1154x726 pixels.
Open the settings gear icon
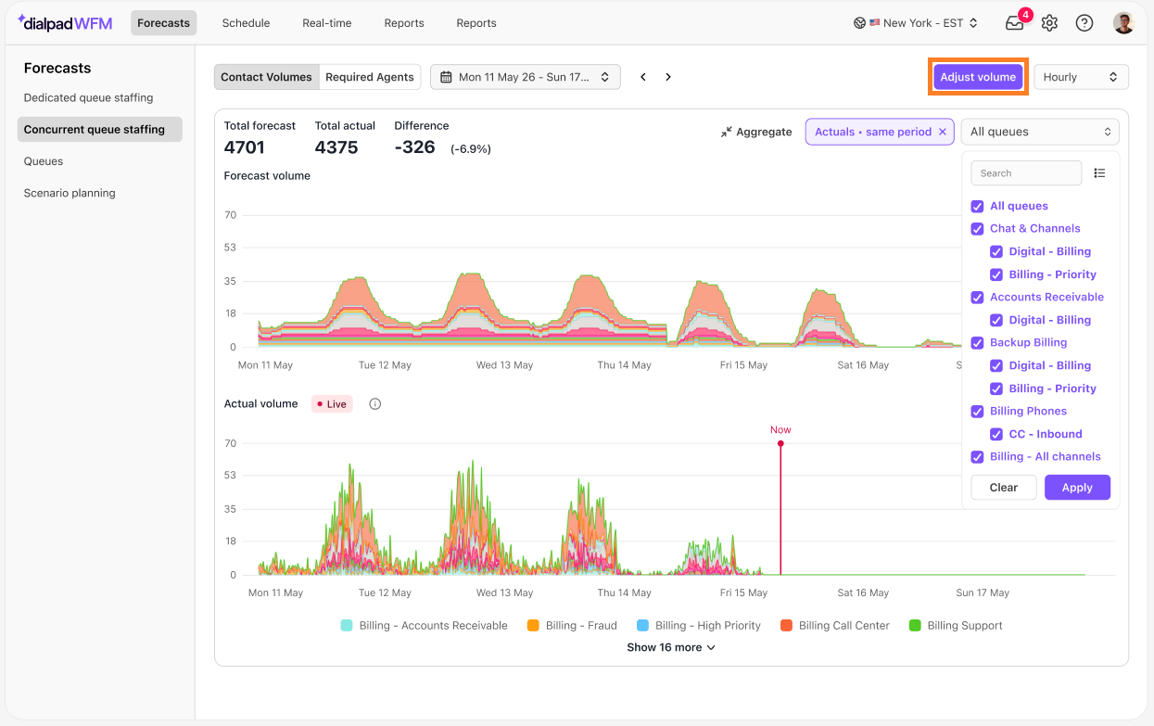tap(1049, 23)
